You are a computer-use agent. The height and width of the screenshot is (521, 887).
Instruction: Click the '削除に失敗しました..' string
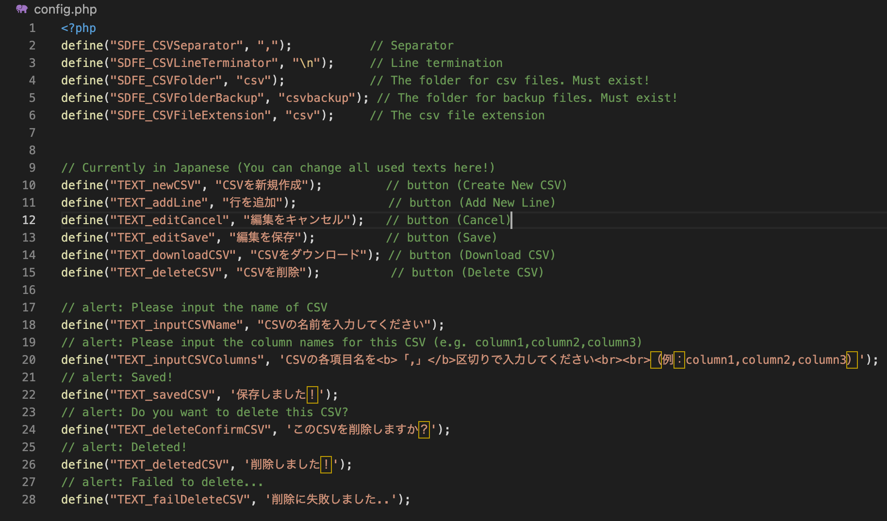[331, 500]
